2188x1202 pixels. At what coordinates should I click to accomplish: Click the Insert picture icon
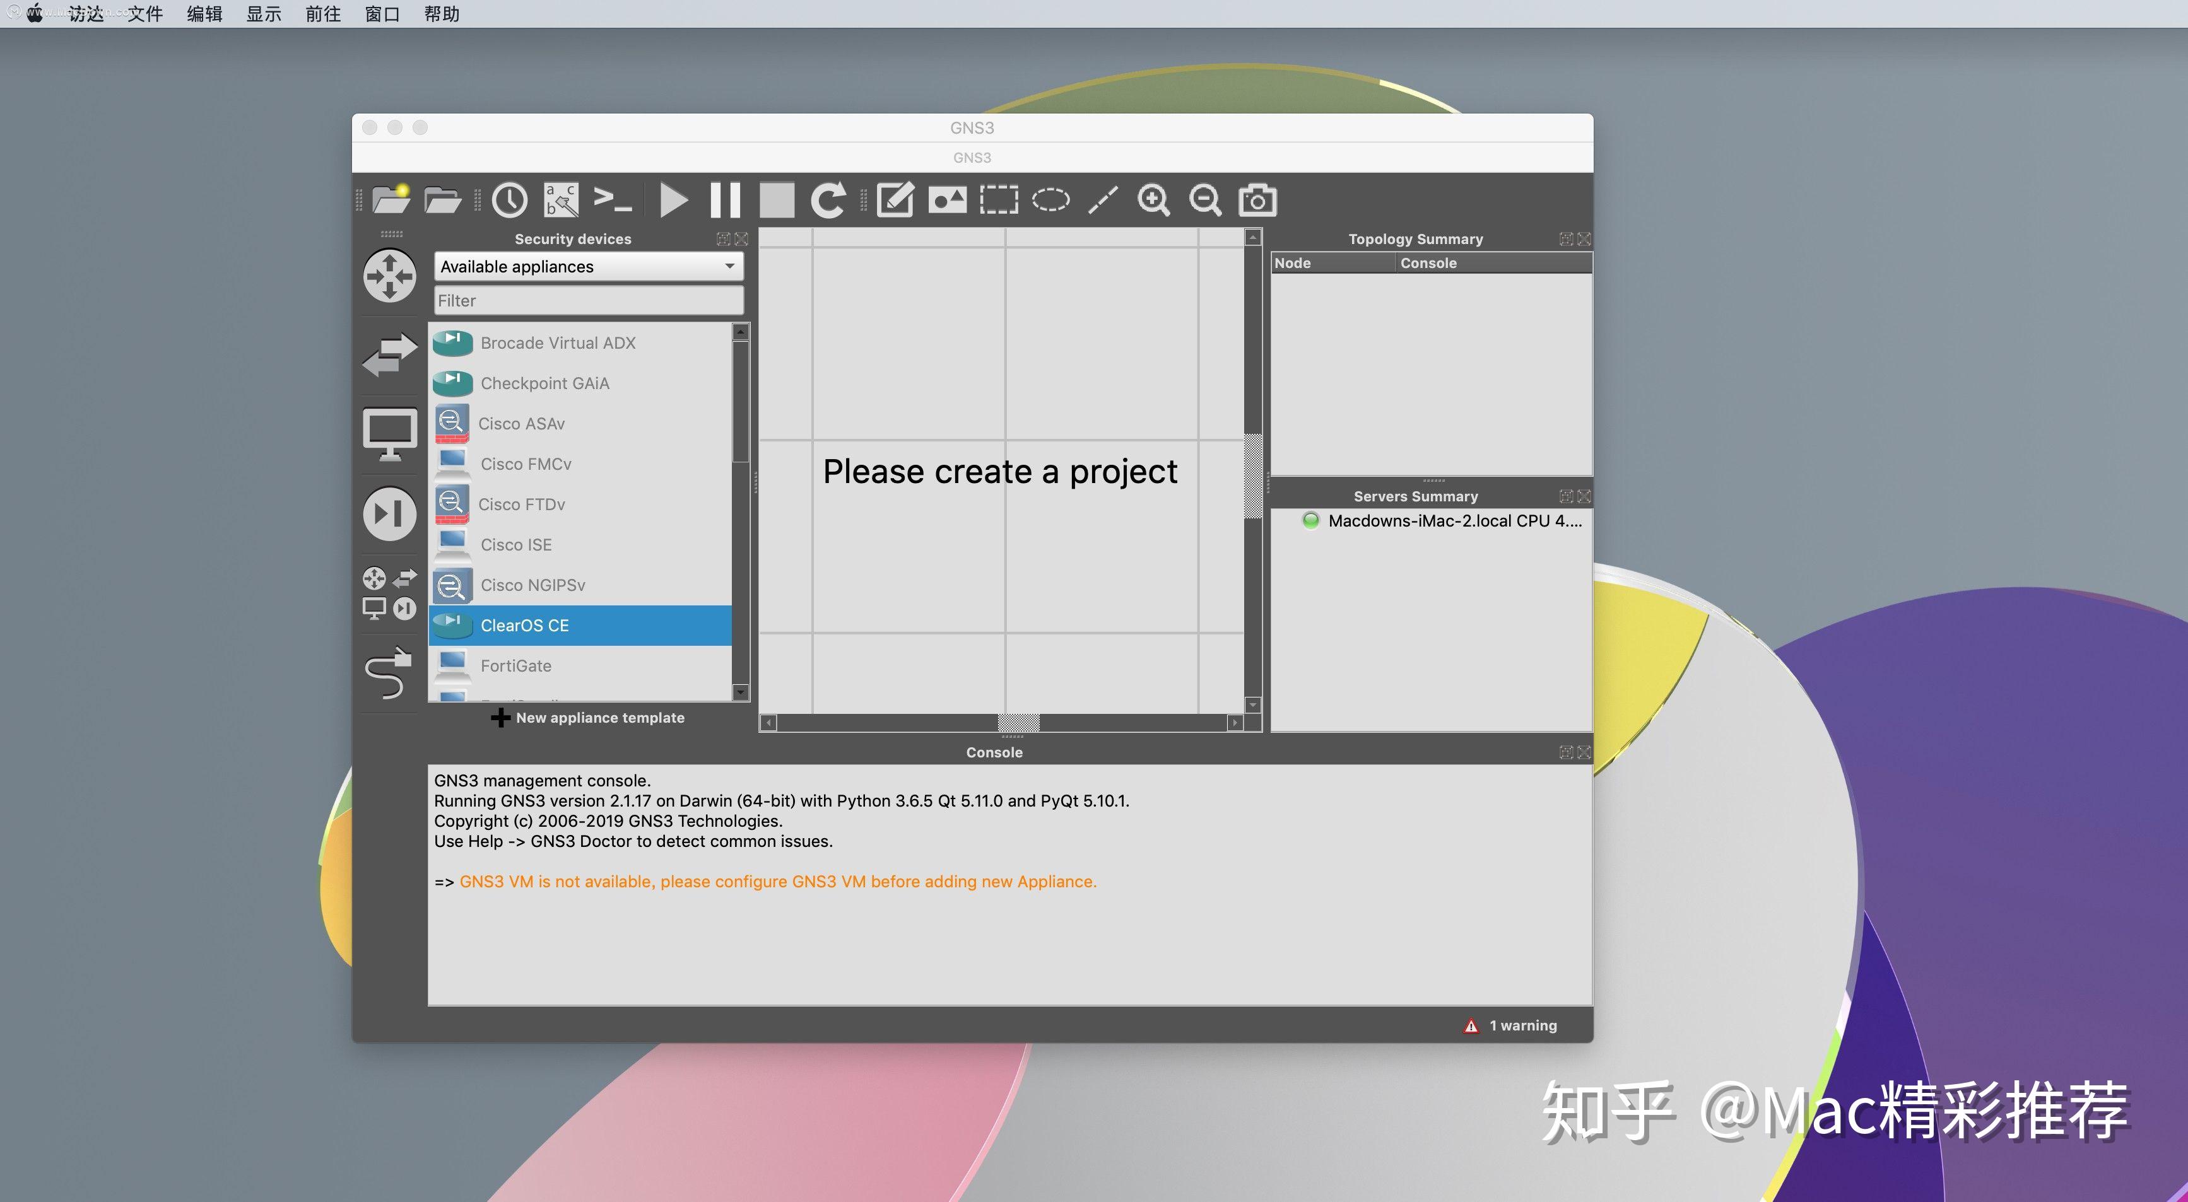click(947, 201)
